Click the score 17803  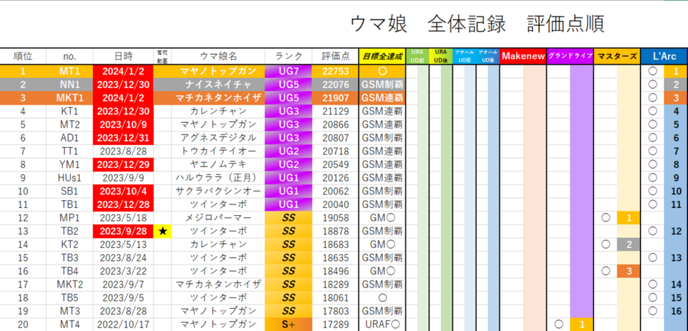(x=335, y=311)
